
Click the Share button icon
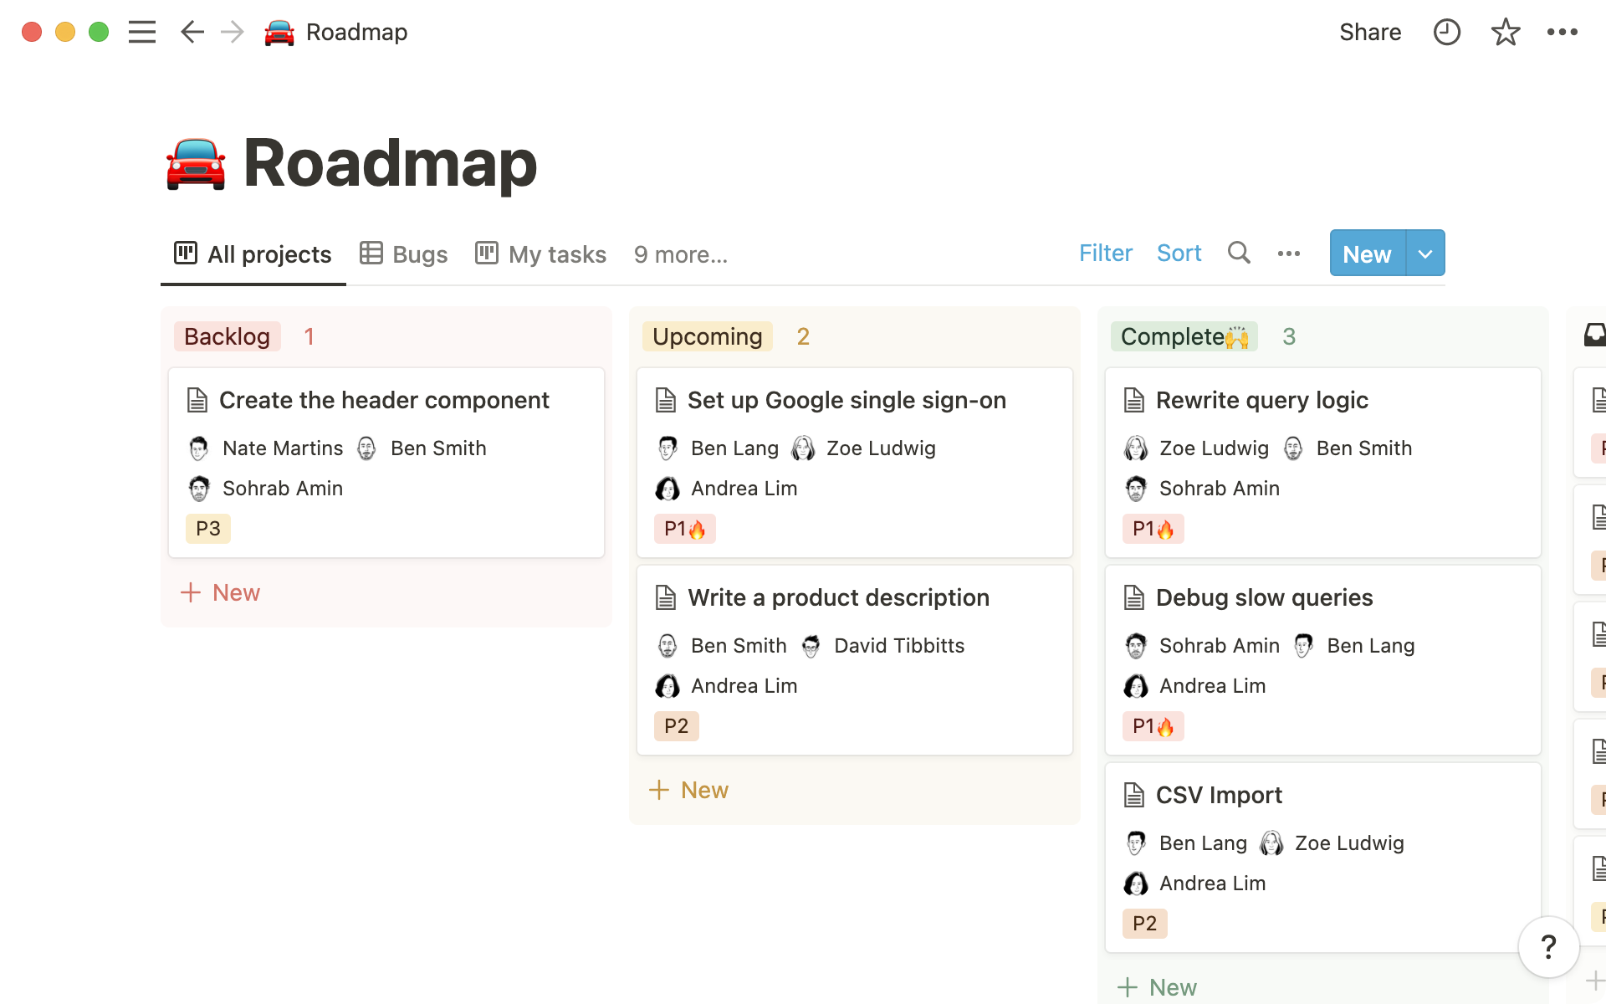click(x=1370, y=31)
